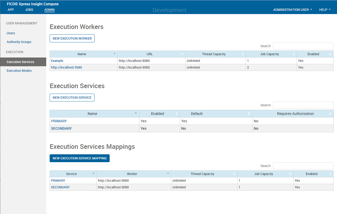Screen dimensions: 337x214
Task: Focus the Execution Workers search field
Action: (303, 46)
